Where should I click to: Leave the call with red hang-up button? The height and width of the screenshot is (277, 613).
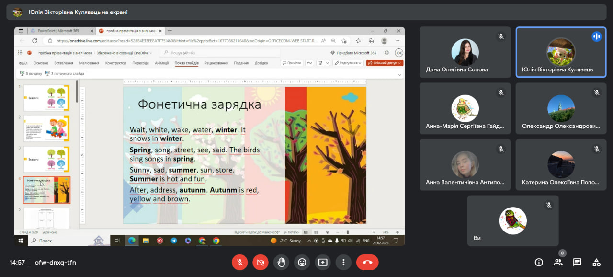(367, 262)
